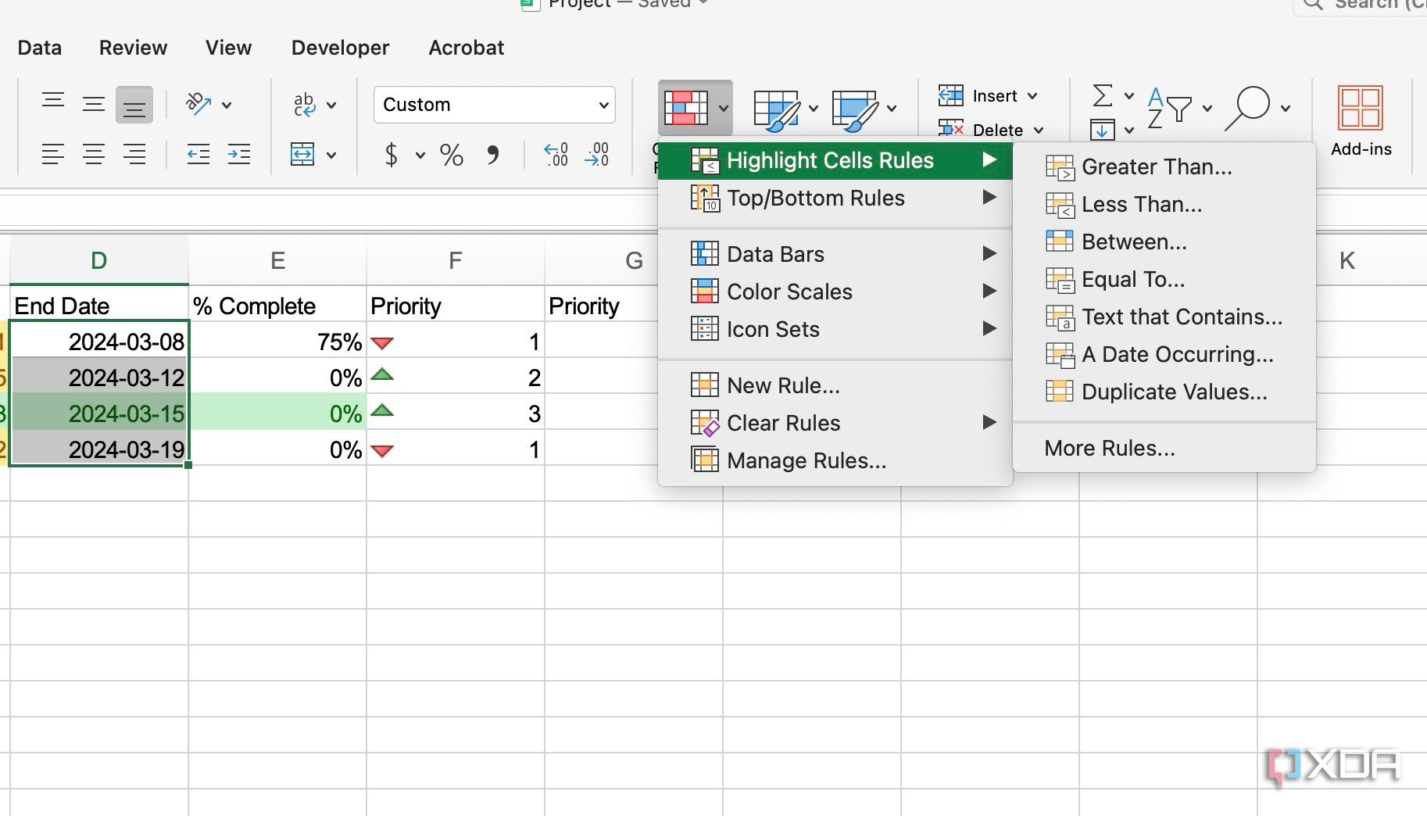Switch to the Developer tab
The image size is (1427, 816).
[340, 48]
